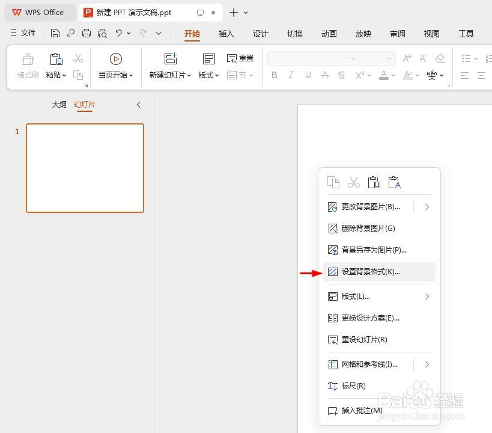Click the Format Painter brush icon
The height and width of the screenshot is (433, 492).
tap(28, 59)
